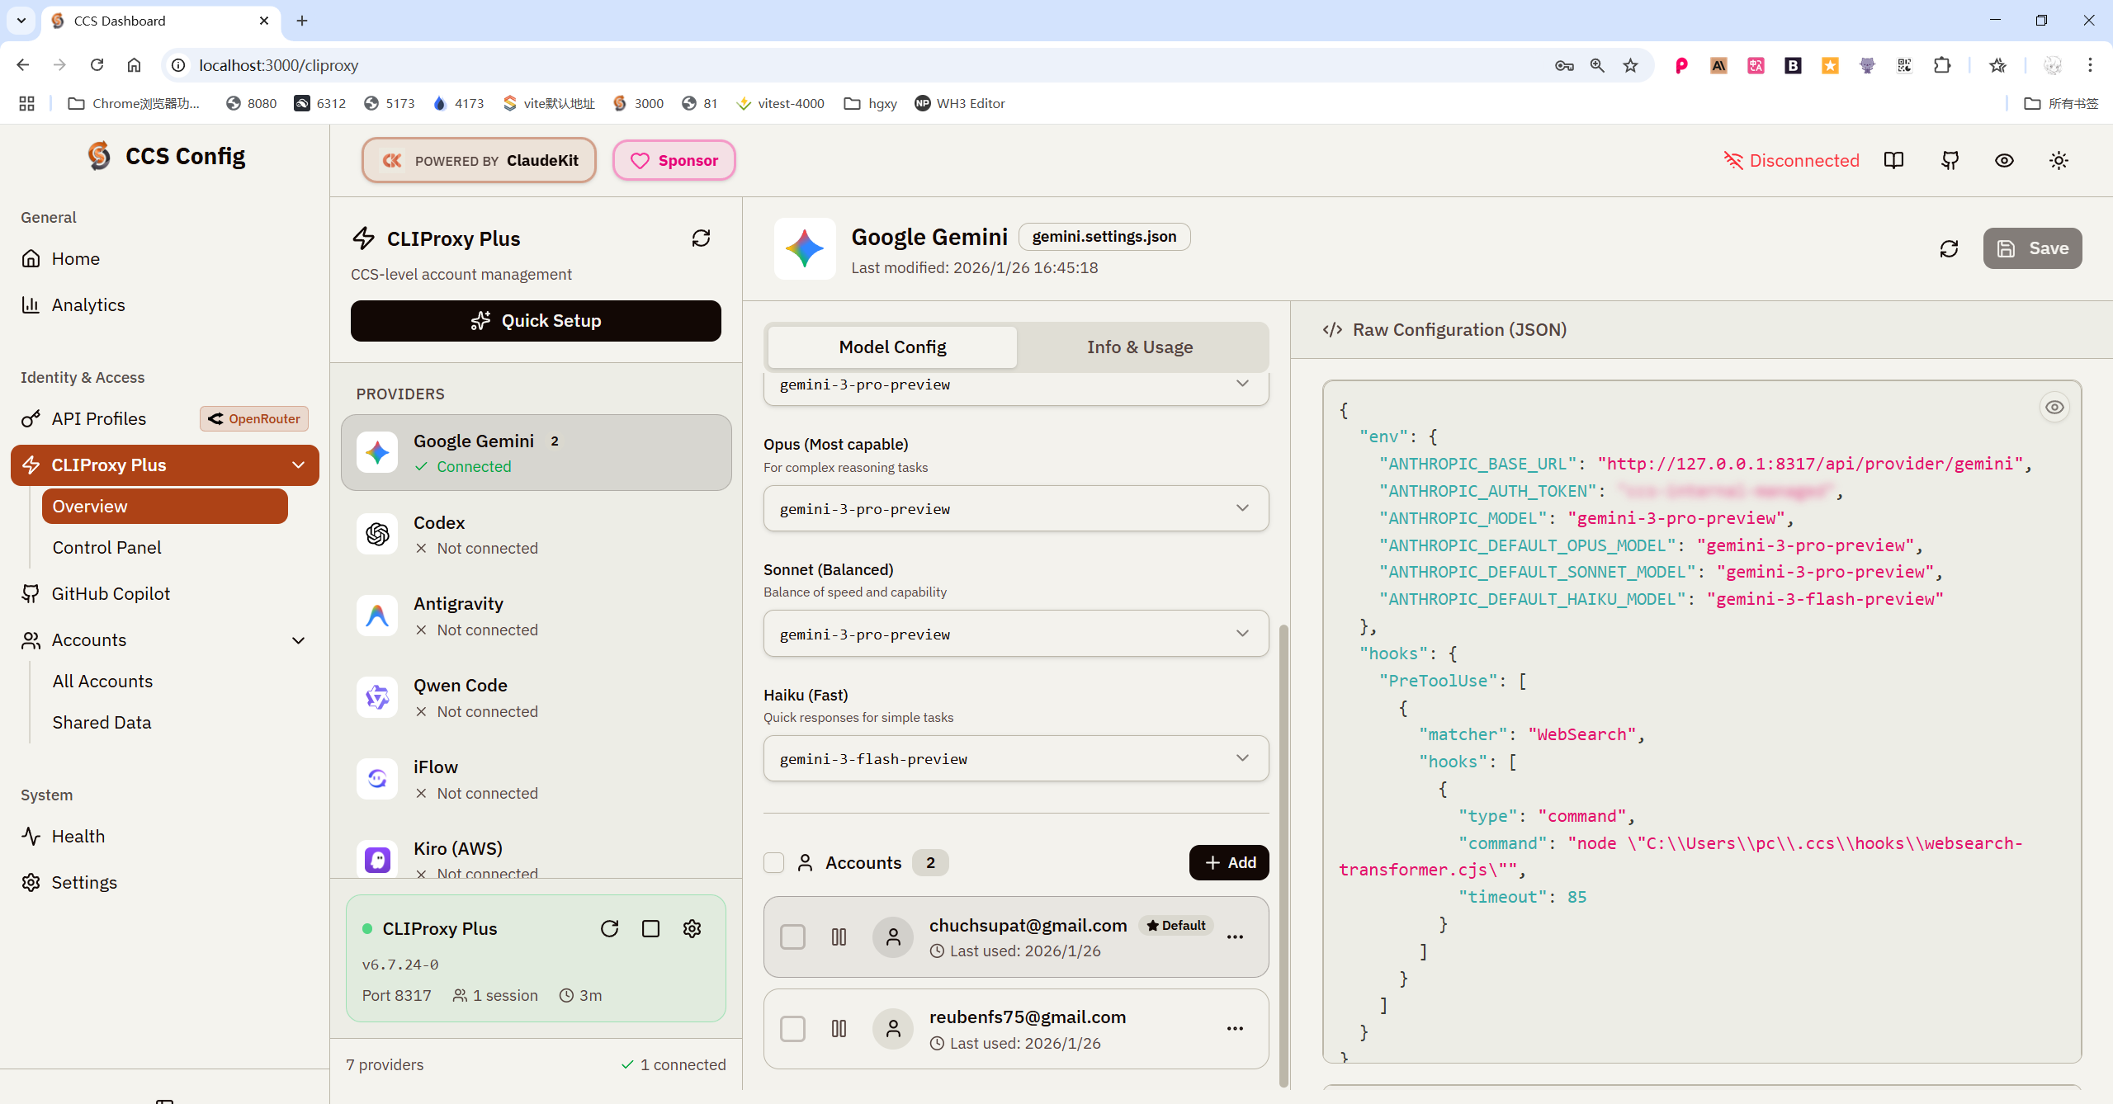This screenshot has width=2113, height=1104.
Task: Open more options for reubenfs75@gmail.com
Action: 1235,1028
